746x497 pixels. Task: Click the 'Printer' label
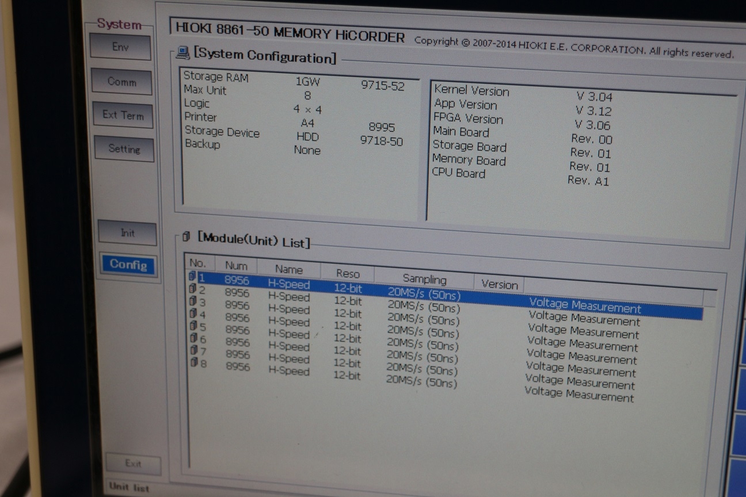point(200,117)
